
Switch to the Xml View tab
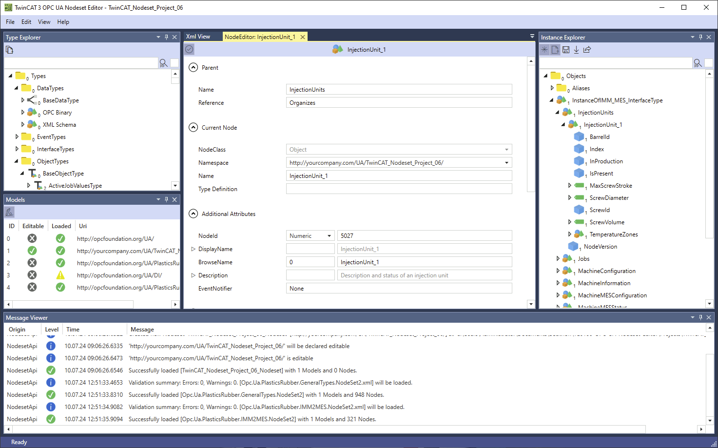[198, 37]
